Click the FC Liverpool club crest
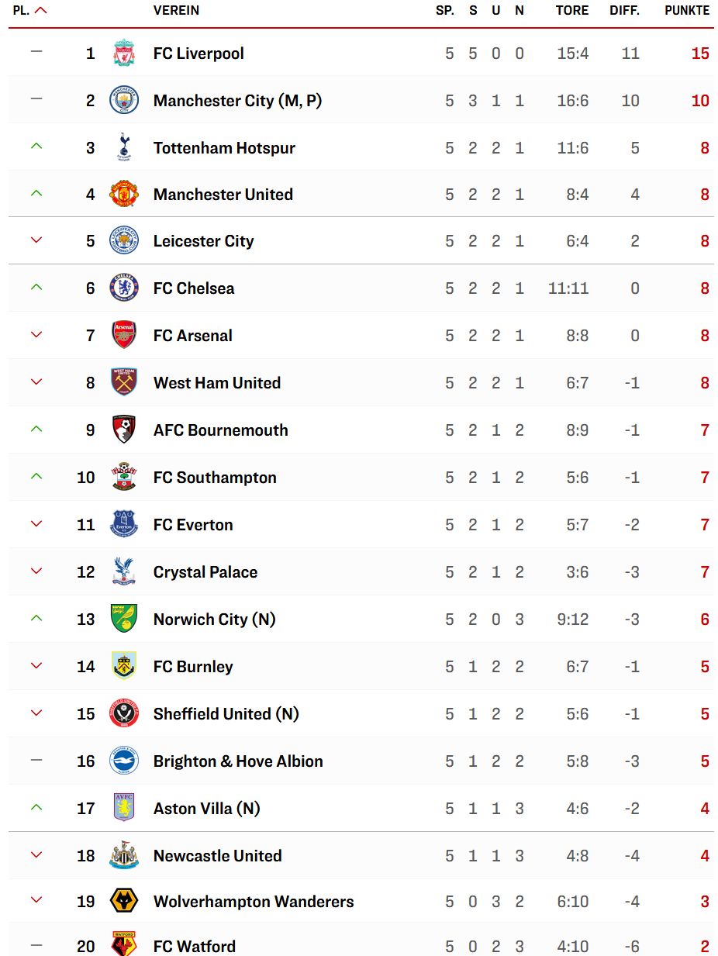 pos(124,53)
